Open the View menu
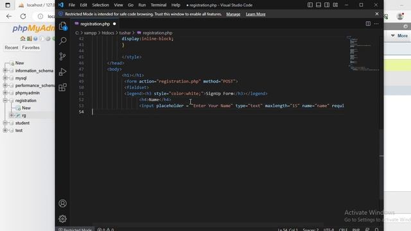 pyautogui.click(x=118, y=5)
